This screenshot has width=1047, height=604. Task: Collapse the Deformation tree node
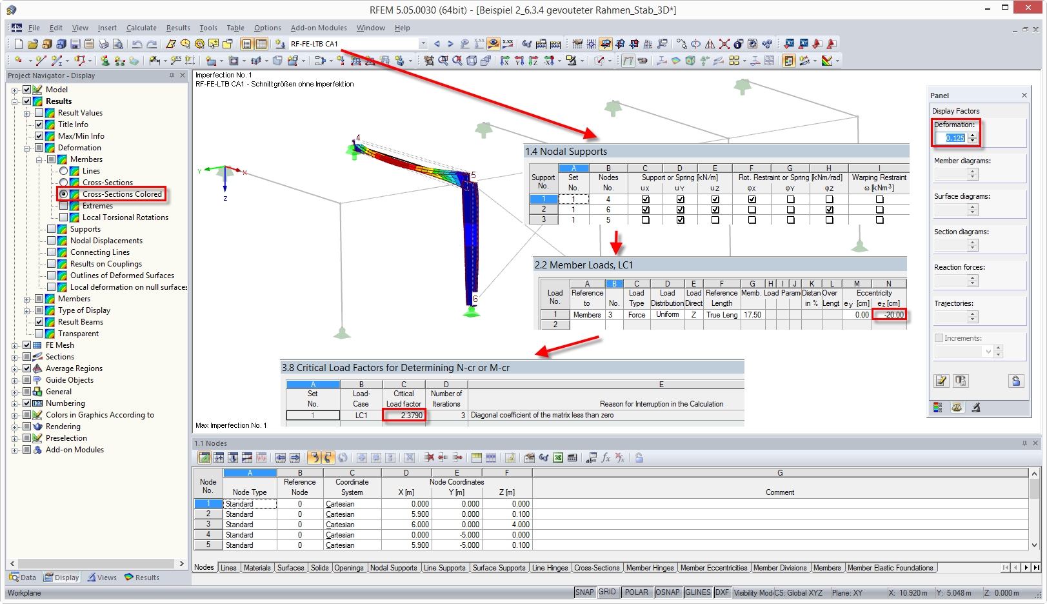click(27, 148)
